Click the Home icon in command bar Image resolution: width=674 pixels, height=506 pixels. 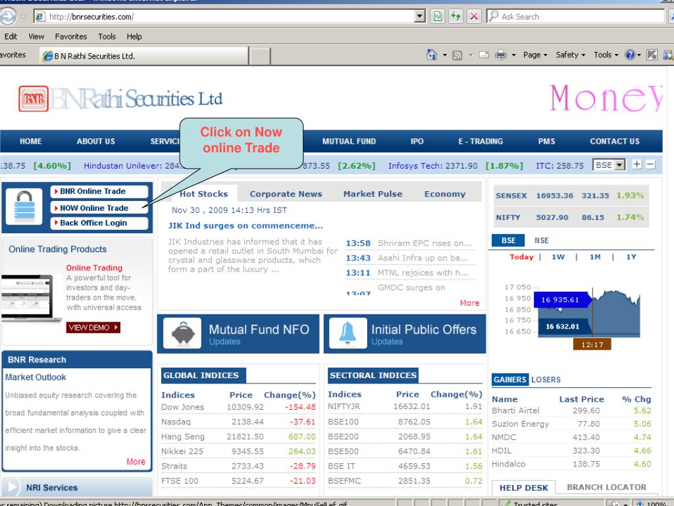point(432,55)
